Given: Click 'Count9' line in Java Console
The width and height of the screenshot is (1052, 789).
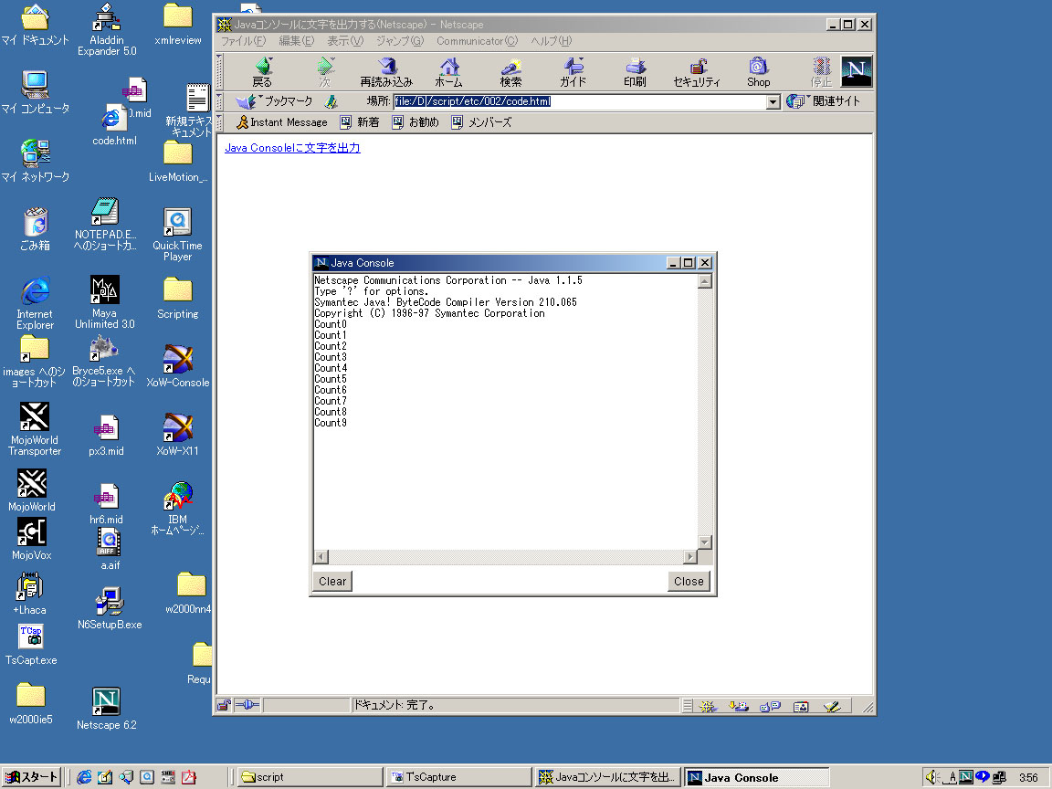Looking at the screenshot, I should pos(331,423).
